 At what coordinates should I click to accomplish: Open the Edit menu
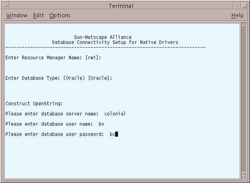pos(38,15)
